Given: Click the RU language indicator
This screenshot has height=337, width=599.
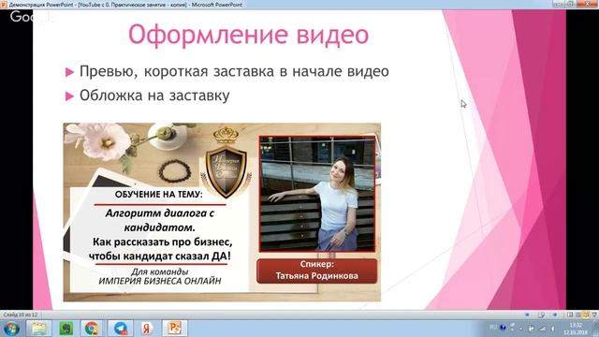Looking at the screenshot, I should (493, 328).
